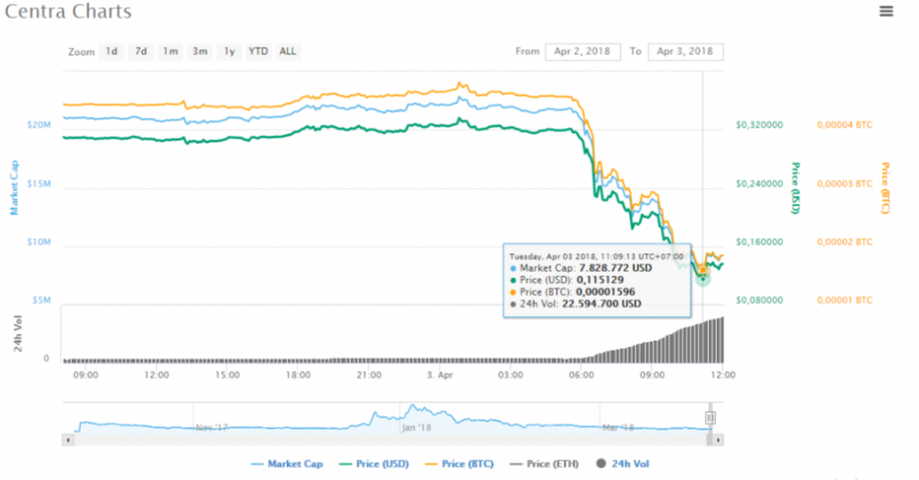Click the 06:00 time axis label

[582, 375]
